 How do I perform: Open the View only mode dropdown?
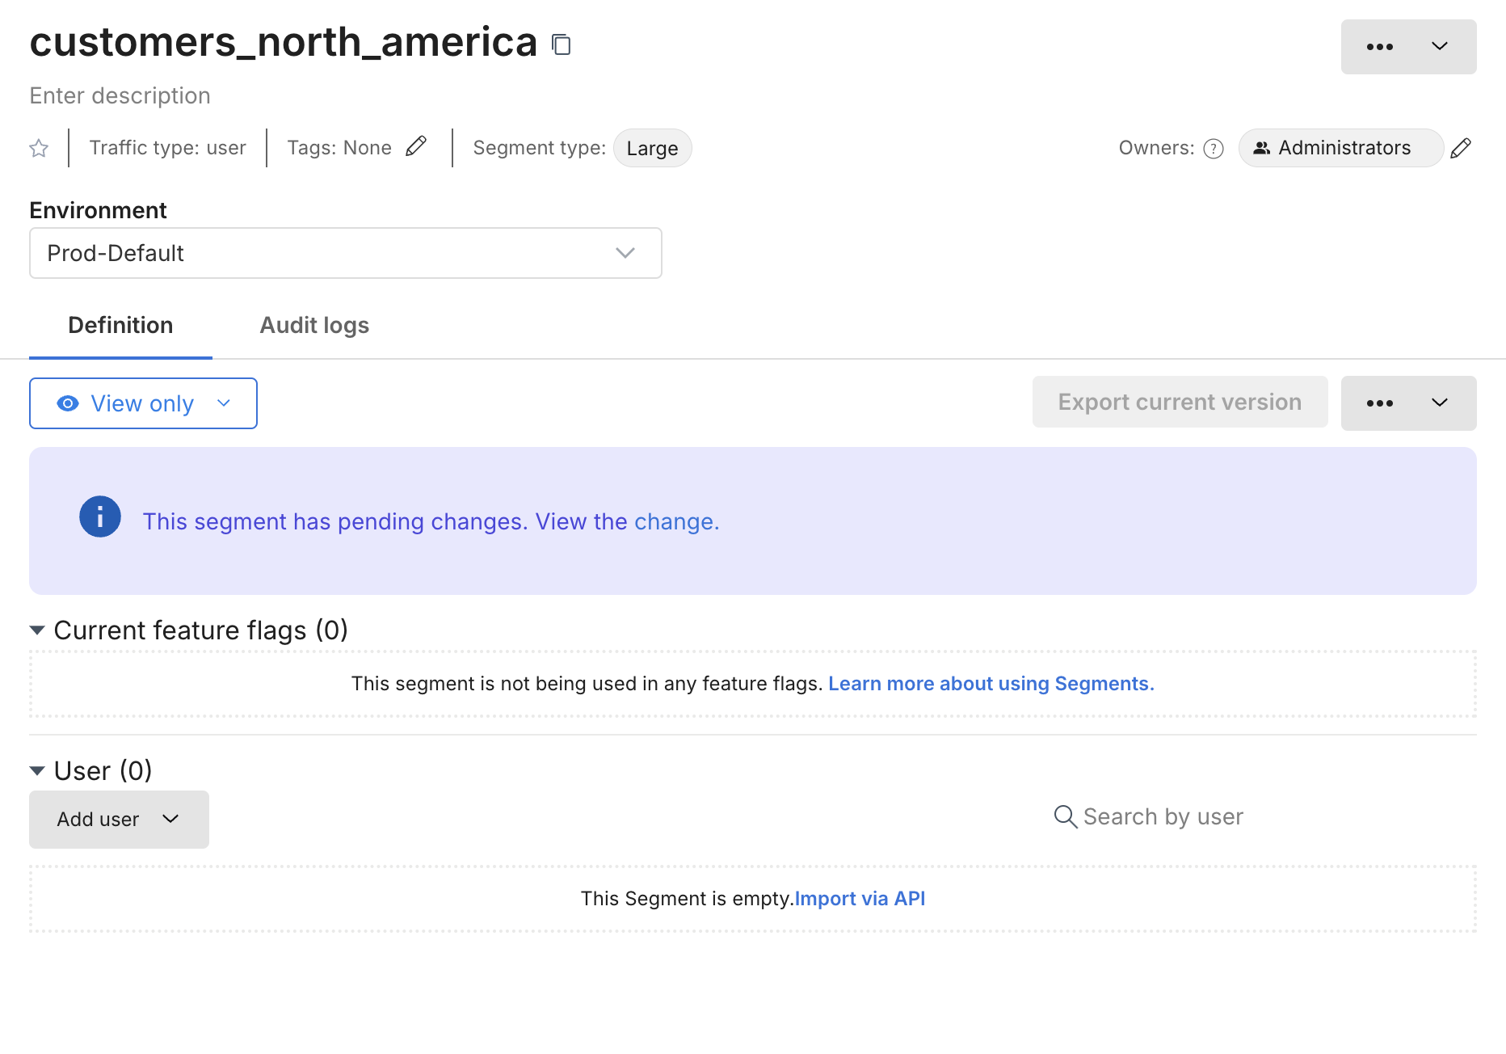click(144, 403)
